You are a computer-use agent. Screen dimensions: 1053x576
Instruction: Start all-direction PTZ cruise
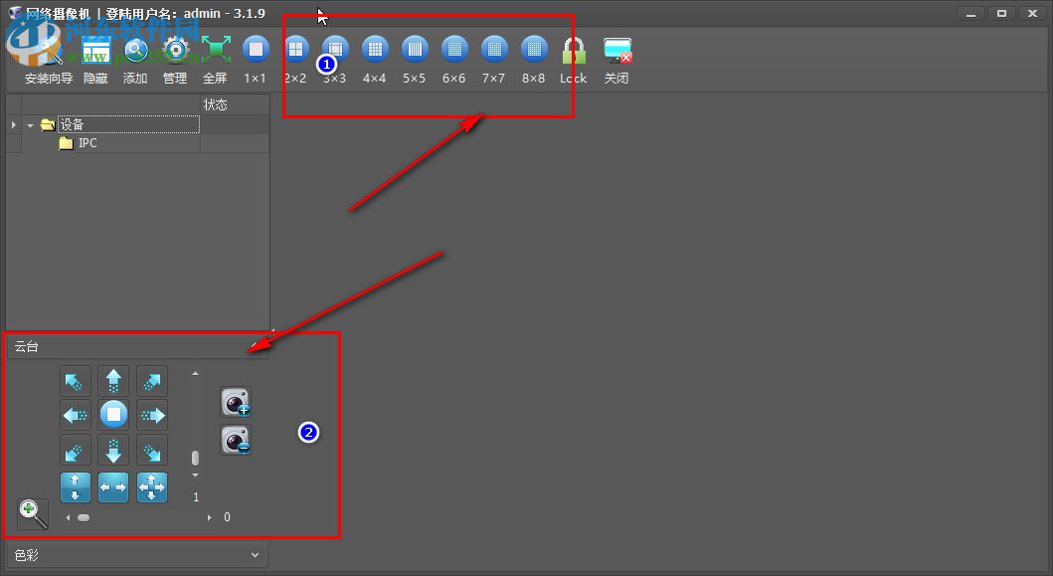click(x=152, y=487)
